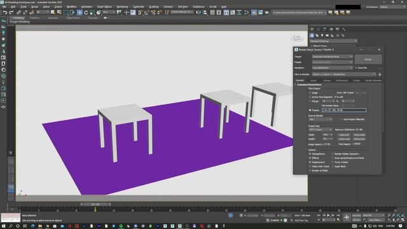The height and width of the screenshot is (229, 407).
Task: Select the Range time output option
Action: 310,101
